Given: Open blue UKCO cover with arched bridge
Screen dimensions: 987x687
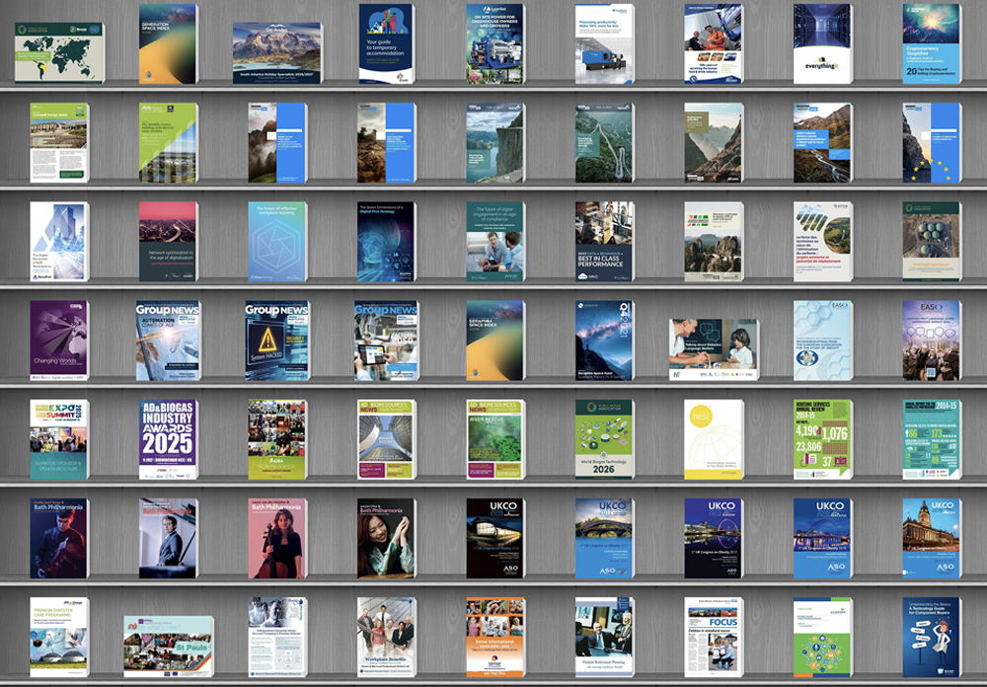Looking at the screenshot, I should (823, 538).
